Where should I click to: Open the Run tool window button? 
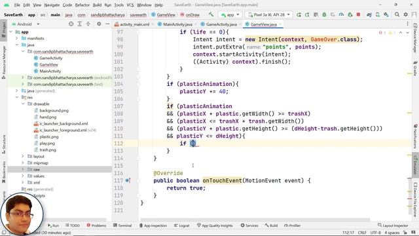coord(54,226)
